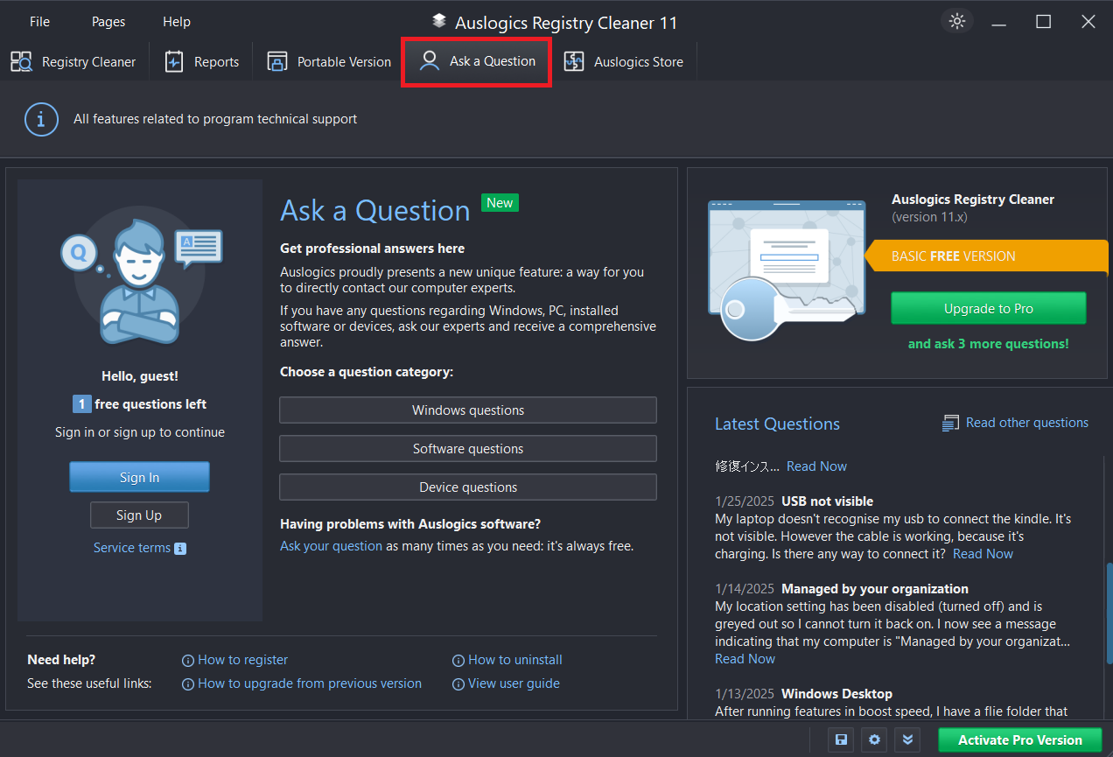Click the Ask your question link
Screen dimensions: 1113x757
coord(331,546)
